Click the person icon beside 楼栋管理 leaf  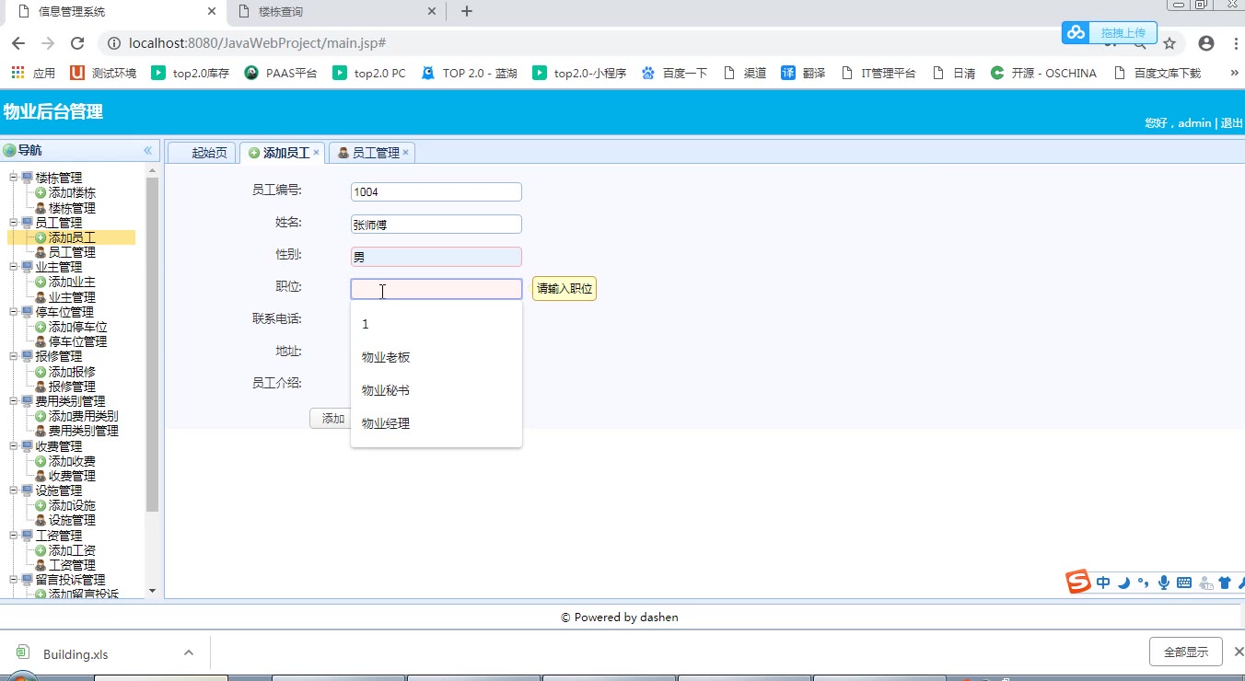coord(41,208)
